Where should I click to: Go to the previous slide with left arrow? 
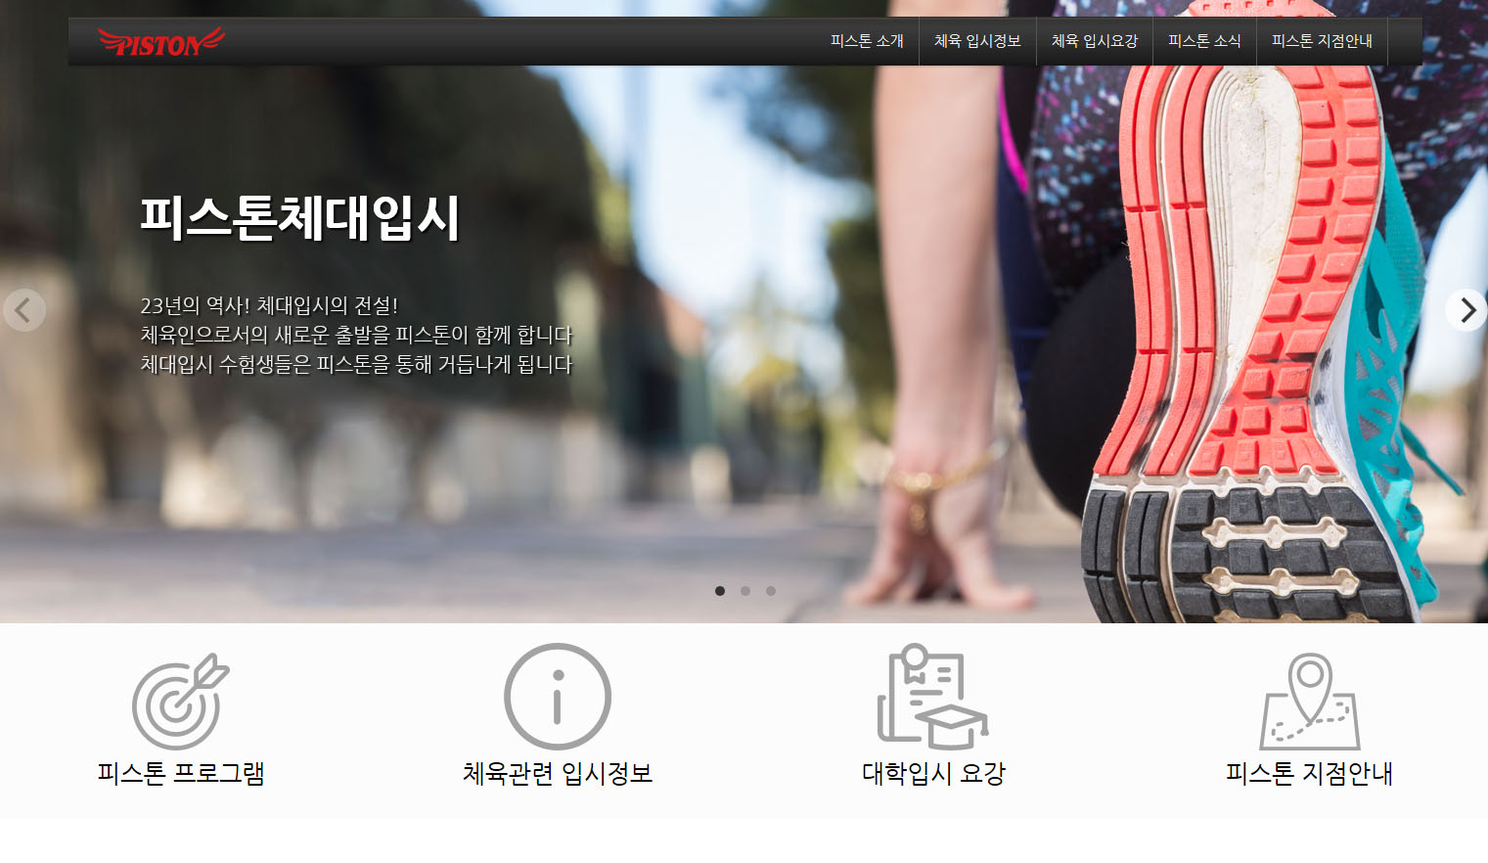point(23,310)
